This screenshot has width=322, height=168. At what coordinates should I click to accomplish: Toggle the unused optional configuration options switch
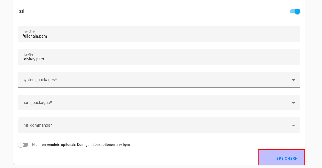click(x=23, y=145)
